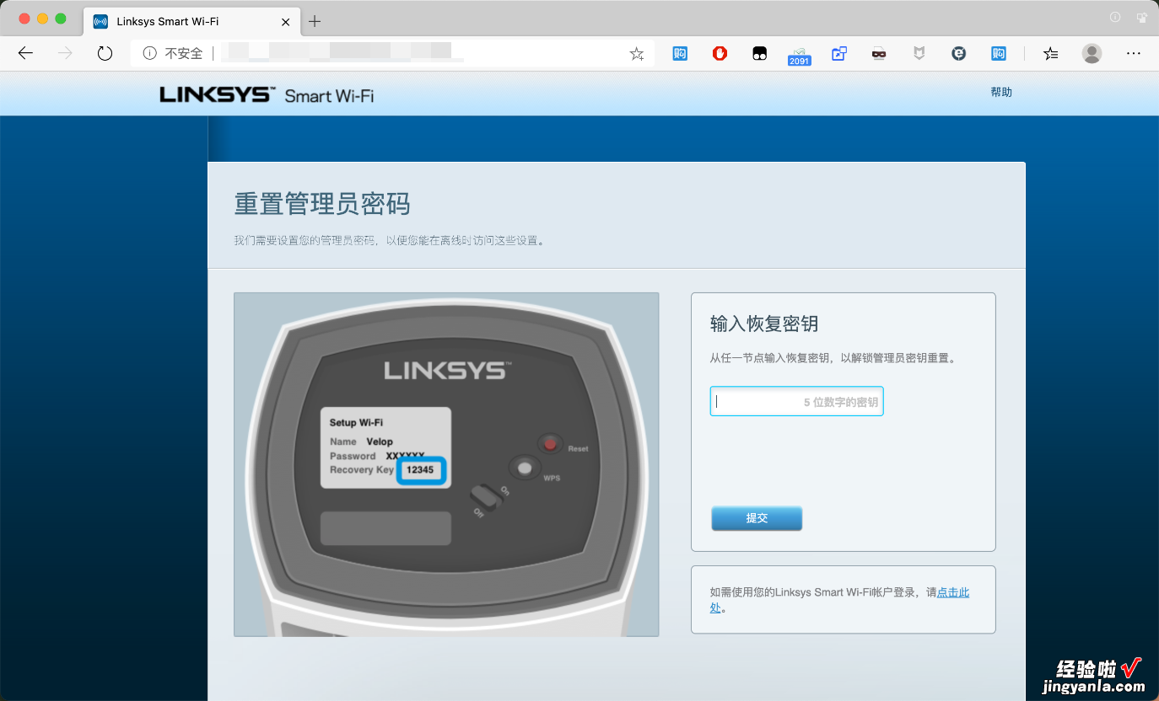The image size is (1159, 701).
Task: Close the Linksys Smart Wi-Fi tab
Action: (x=286, y=21)
